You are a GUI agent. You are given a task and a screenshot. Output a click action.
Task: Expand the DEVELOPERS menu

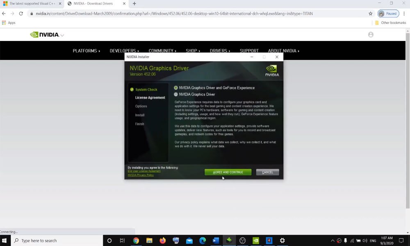click(124, 51)
